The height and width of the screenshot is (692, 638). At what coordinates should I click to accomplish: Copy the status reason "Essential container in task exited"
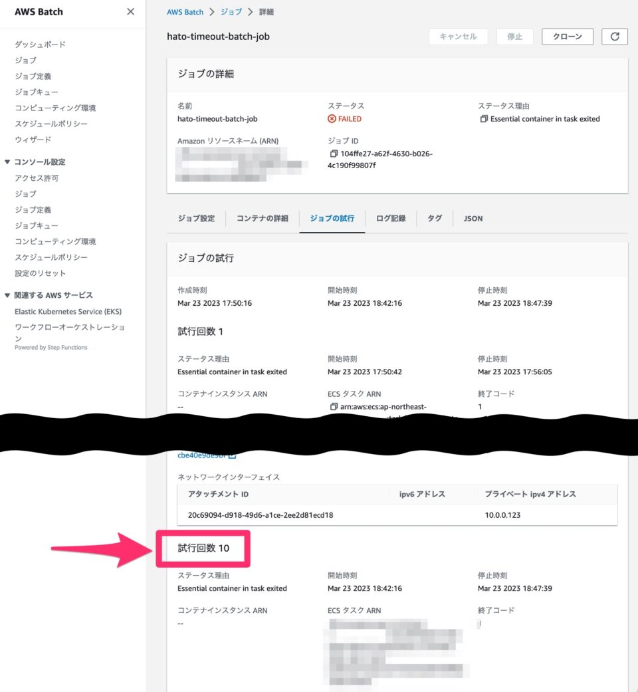pyautogui.click(x=485, y=119)
